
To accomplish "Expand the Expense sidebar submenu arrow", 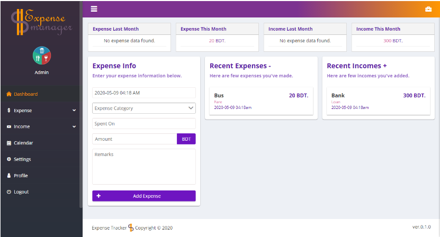I will (x=74, y=111).
